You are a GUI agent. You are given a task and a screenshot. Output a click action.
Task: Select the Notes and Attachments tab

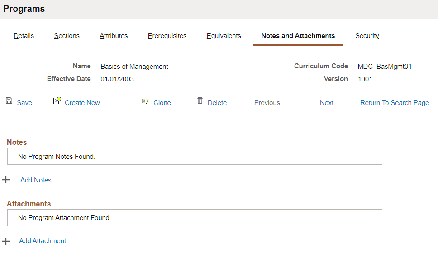(298, 36)
